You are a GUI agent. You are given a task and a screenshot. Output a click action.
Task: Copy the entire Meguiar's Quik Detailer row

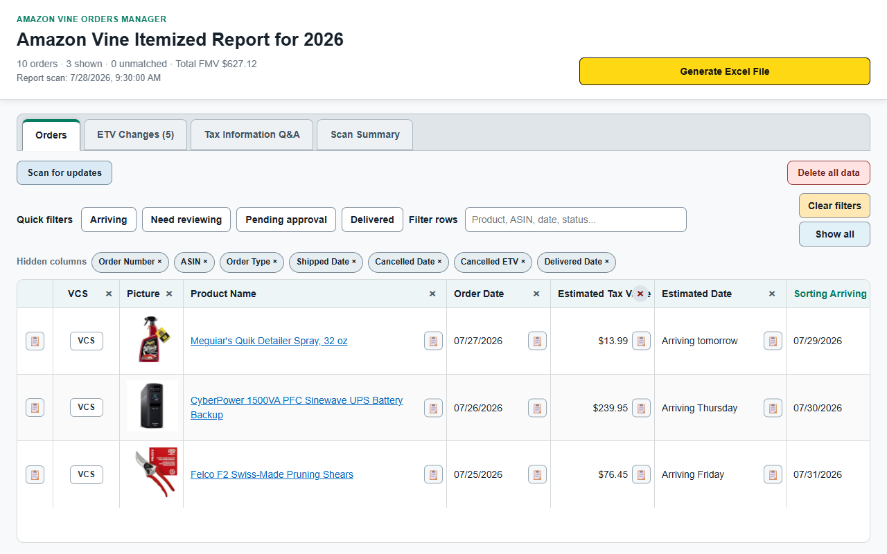[35, 341]
